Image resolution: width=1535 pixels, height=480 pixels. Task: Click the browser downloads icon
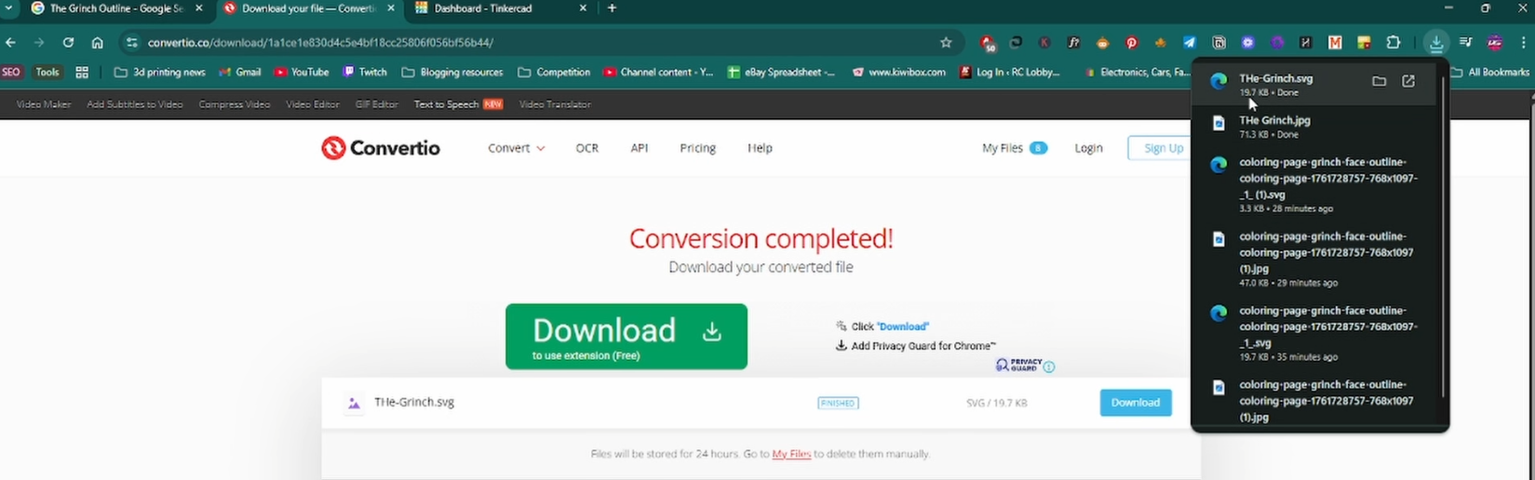pos(1436,43)
